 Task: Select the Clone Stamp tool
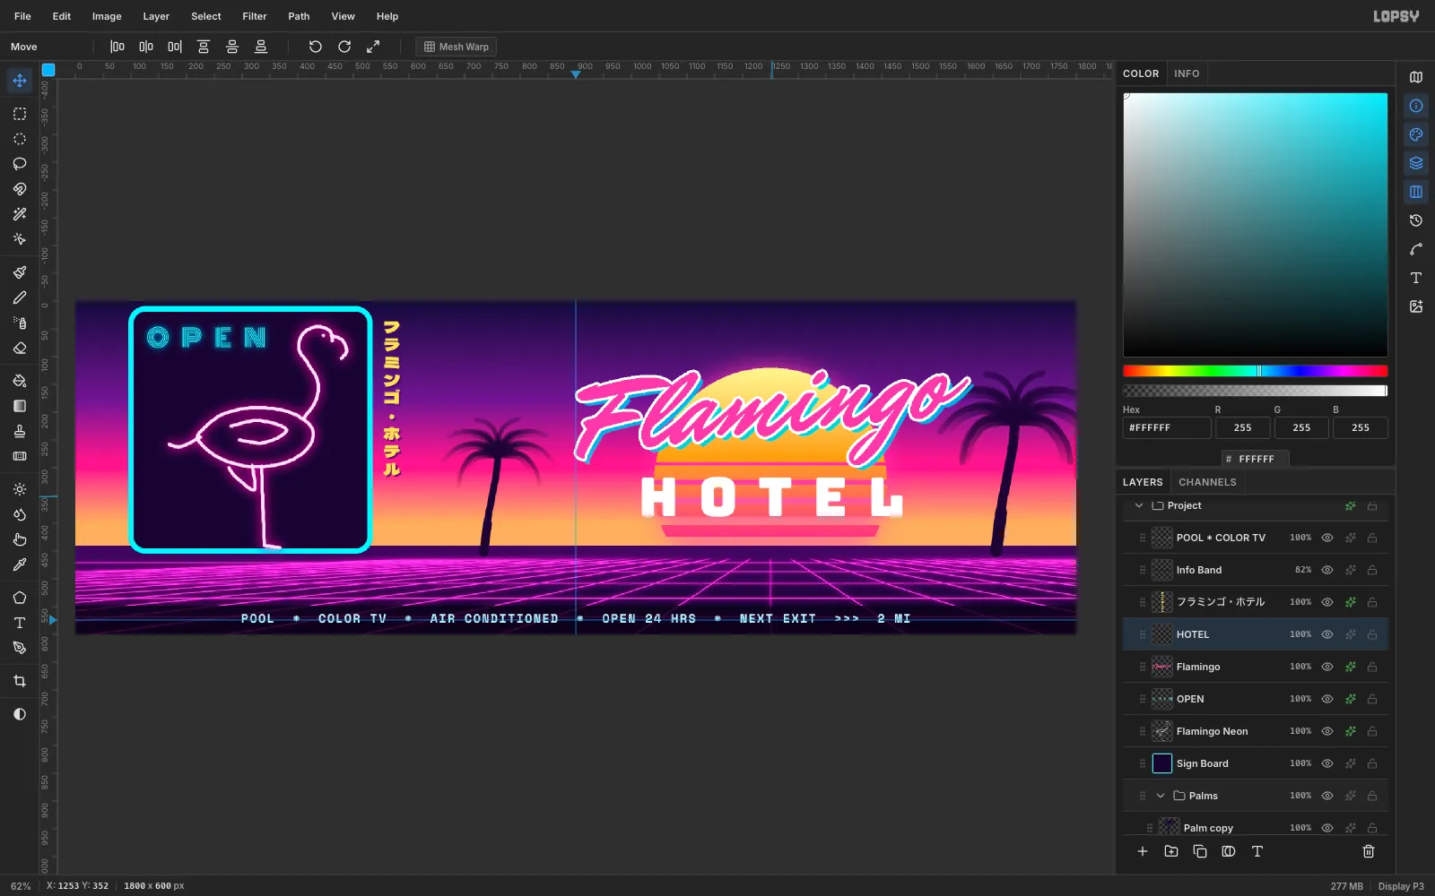click(x=20, y=431)
